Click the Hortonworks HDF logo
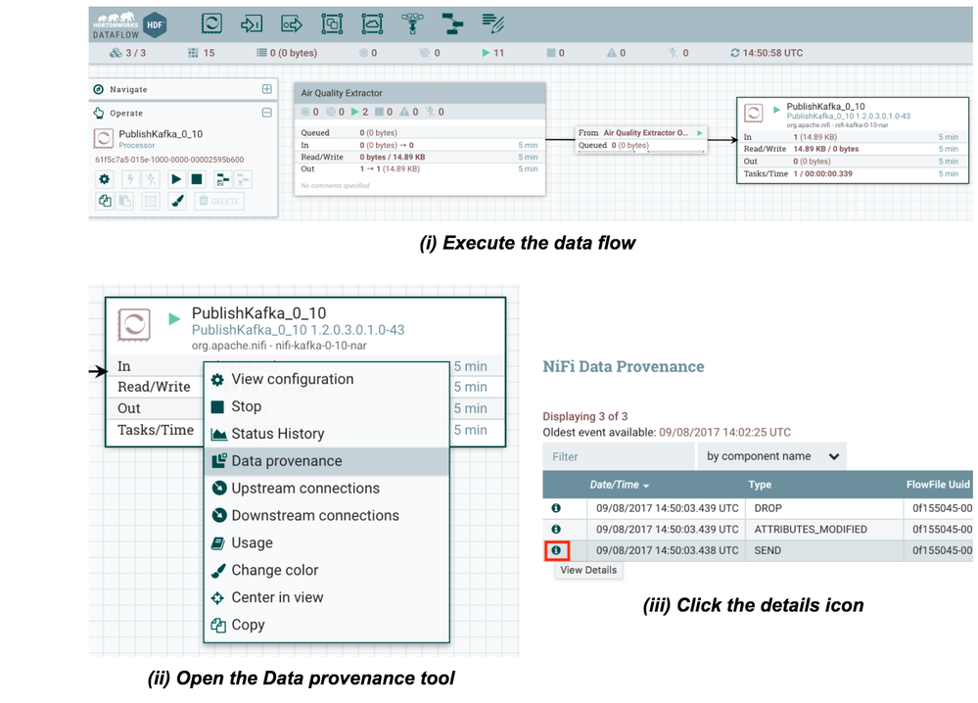 (130, 24)
